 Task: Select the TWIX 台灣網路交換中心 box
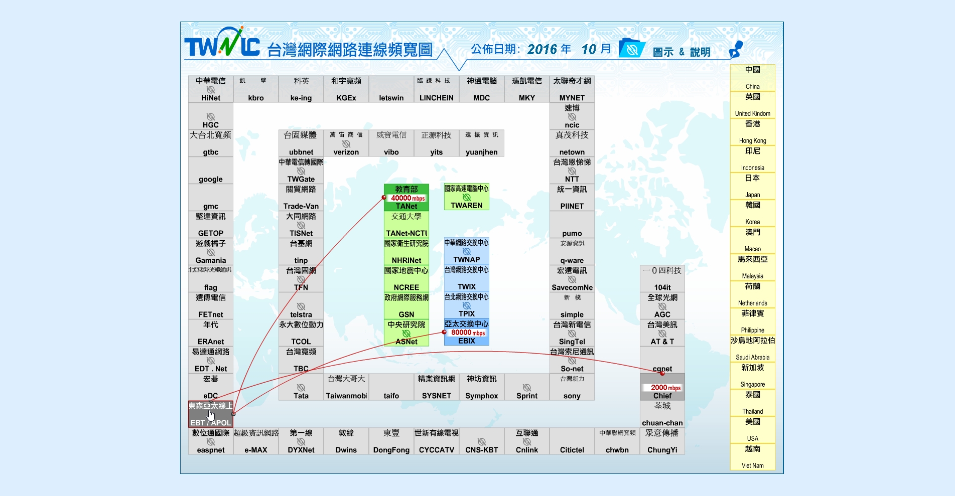[467, 278]
